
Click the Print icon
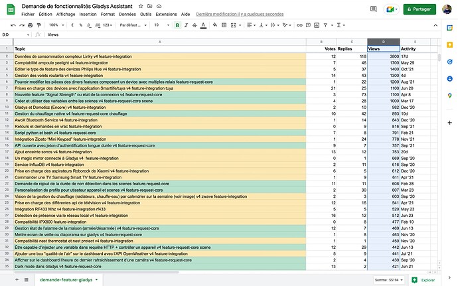point(31,25)
